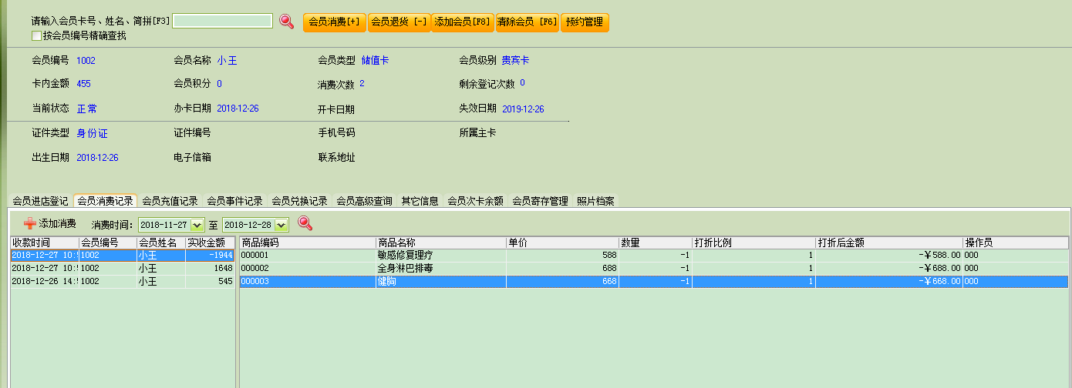Click the 商品编码 column header
Viewport: 1072px width, 388px height.
click(308, 242)
